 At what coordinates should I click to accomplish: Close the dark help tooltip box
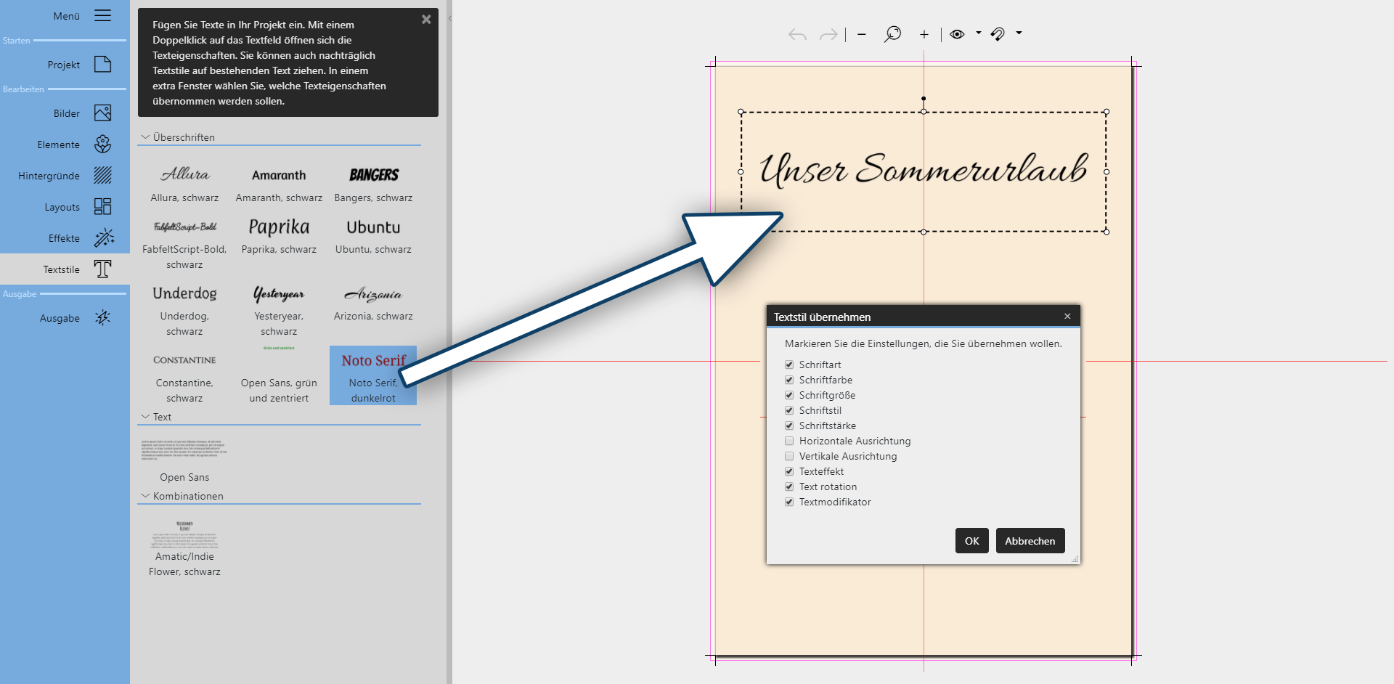[426, 20]
